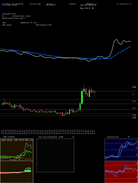Click the (MGR) 53.2, 37, 11.3 ADX values

[x=28, y=23]
